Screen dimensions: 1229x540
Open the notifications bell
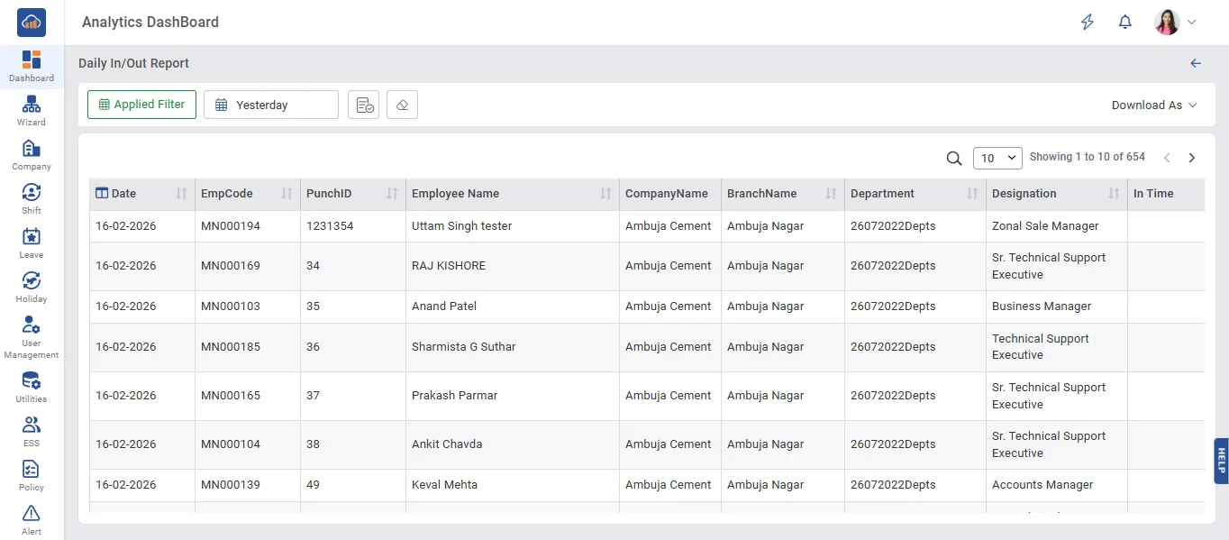point(1124,23)
